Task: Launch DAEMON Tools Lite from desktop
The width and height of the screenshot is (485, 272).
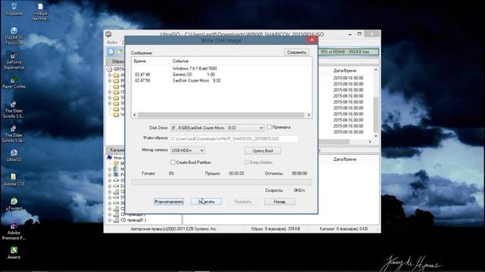Action: (x=14, y=36)
